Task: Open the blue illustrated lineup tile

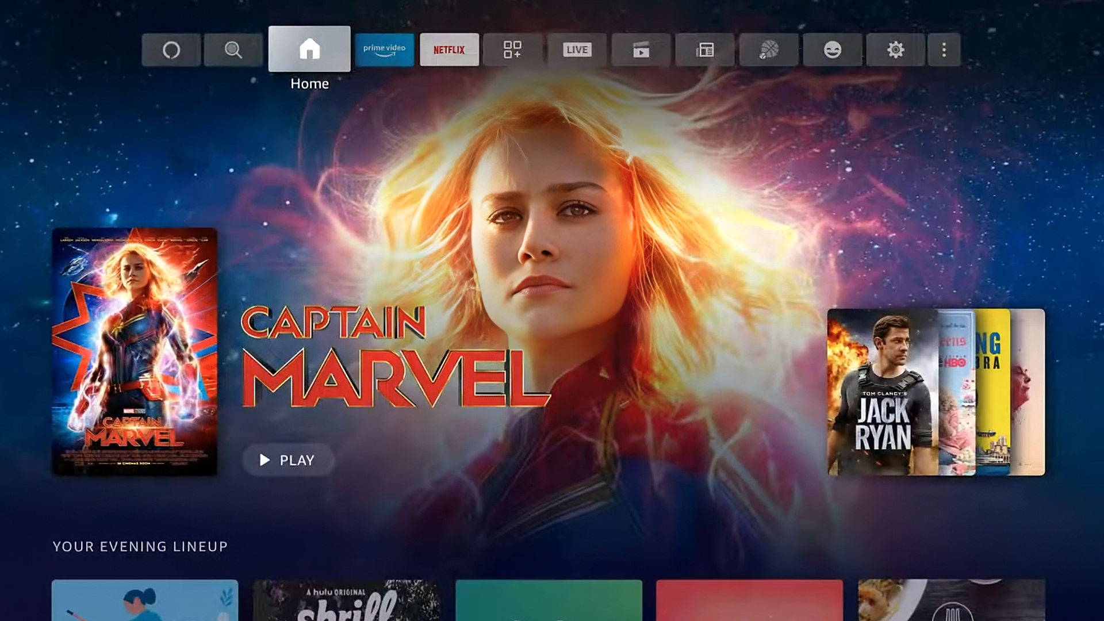Action: point(145,600)
